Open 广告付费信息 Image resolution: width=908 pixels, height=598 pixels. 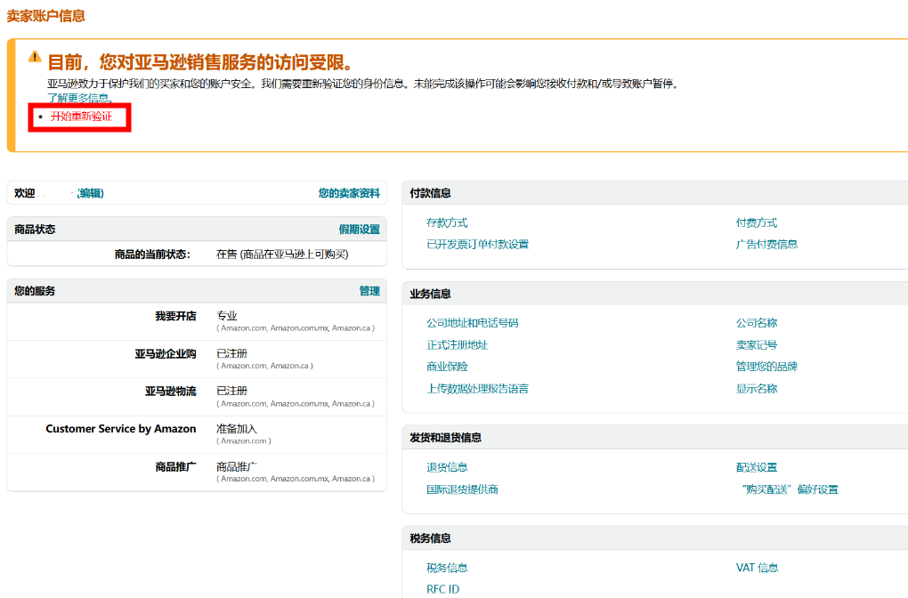click(767, 243)
